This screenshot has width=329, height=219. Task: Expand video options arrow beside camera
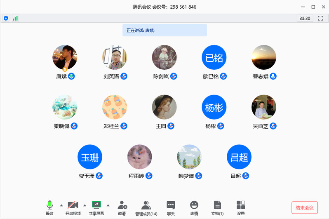point(85,205)
